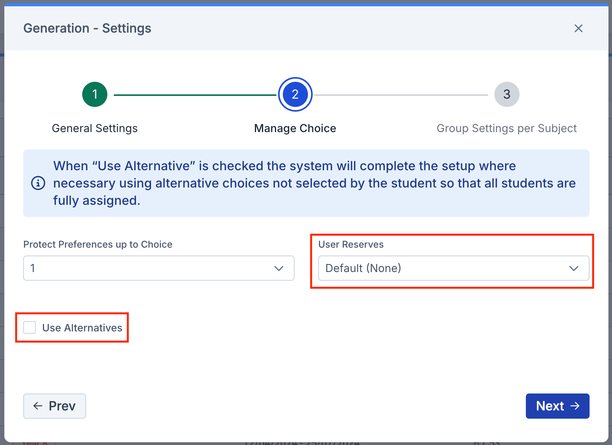Enable the Use Alternatives checkbox
The width and height of the screenshot is (612, 445).
29,327
